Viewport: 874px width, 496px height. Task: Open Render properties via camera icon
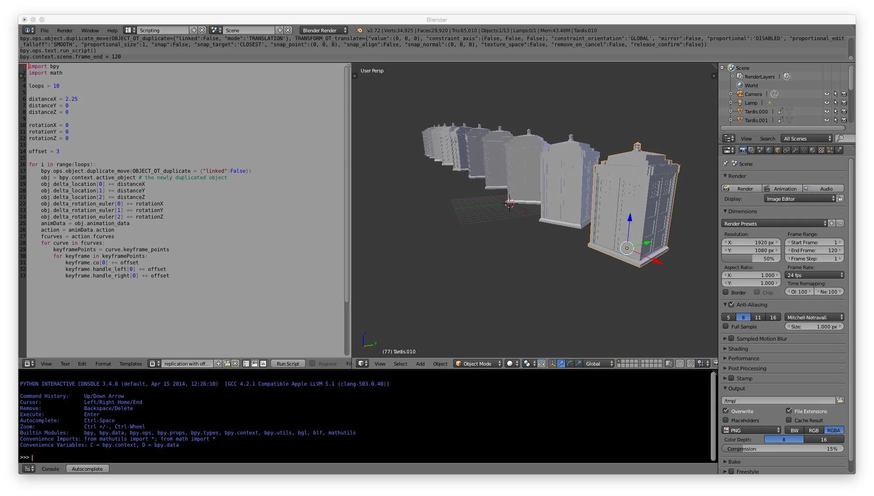pyautogui.click(x=743, y=150)
